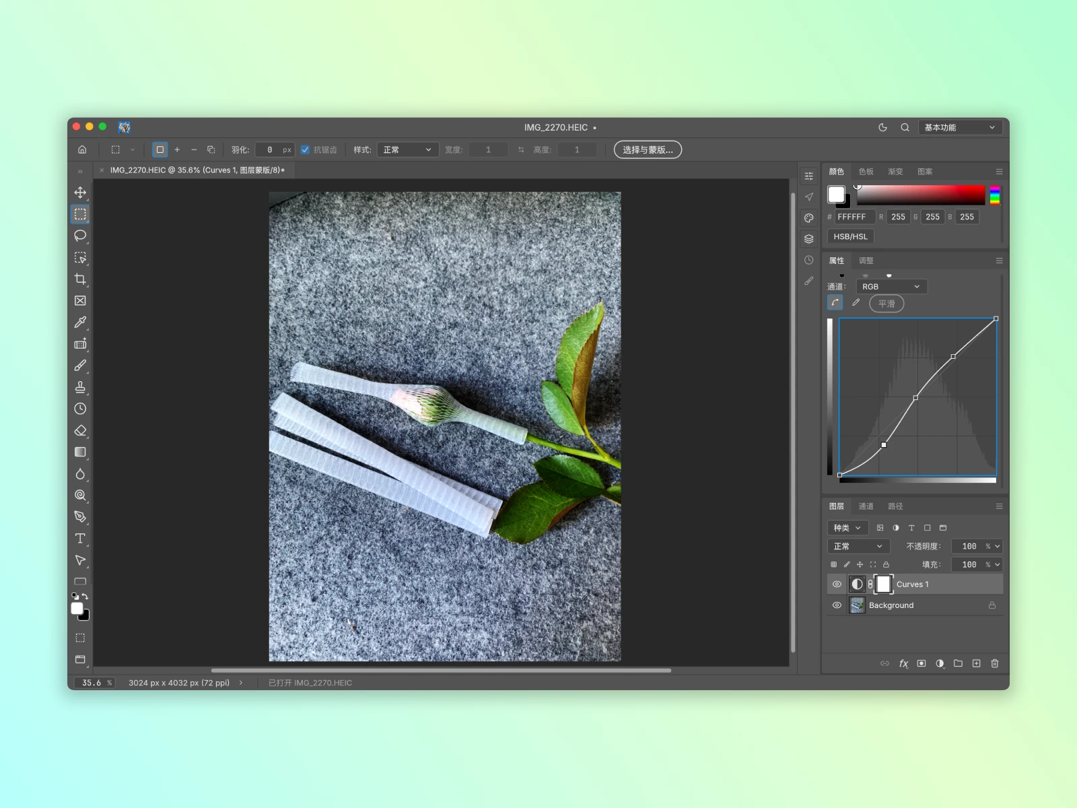Select the Crop tool

(x=80, y=279)
